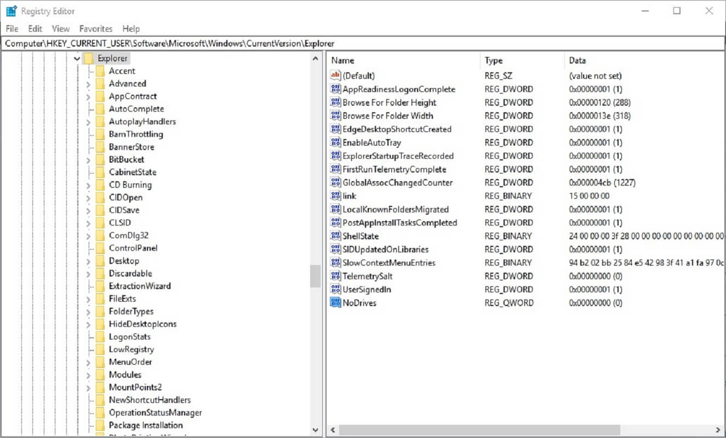Select the HideDesktopIcons key
The image size is (726, 438).
coord(142,324)
